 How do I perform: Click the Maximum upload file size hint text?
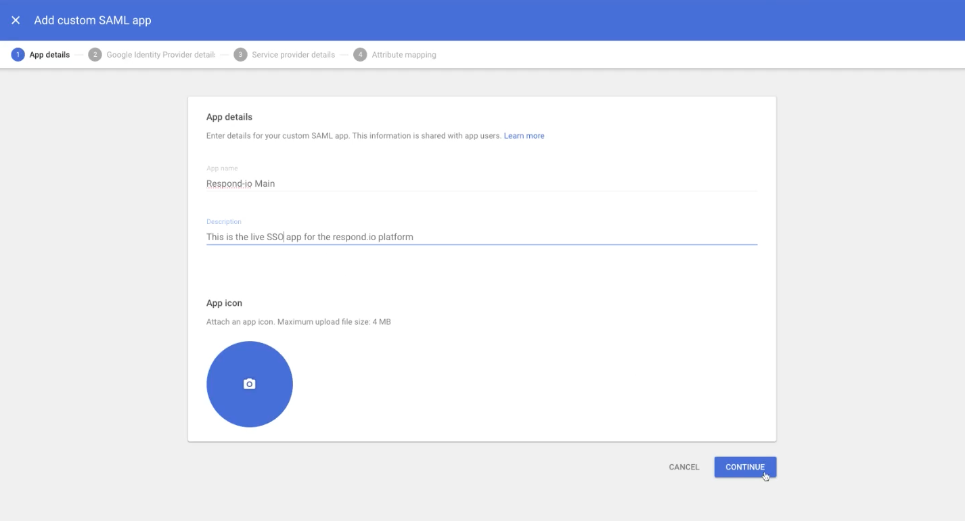pos(298,322)
